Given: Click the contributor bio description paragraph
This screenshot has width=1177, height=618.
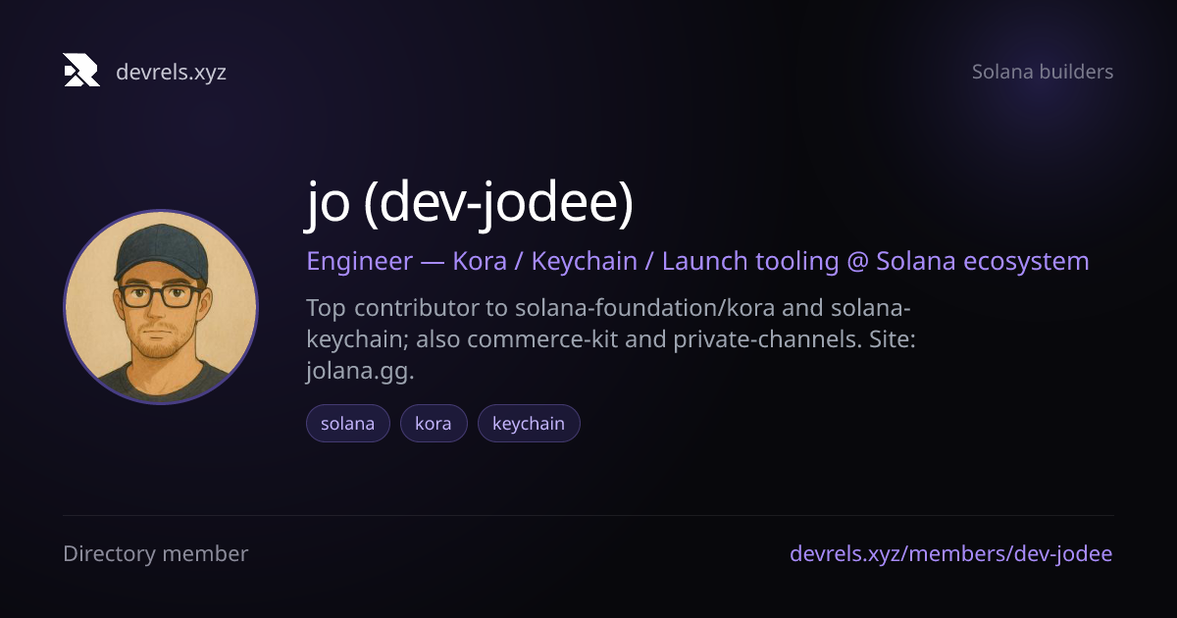Looking at the screenshot, I should tap(611, 339).
